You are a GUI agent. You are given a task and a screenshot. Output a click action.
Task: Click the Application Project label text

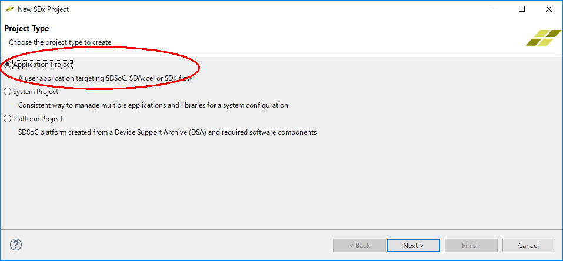(x=42, y=65)
